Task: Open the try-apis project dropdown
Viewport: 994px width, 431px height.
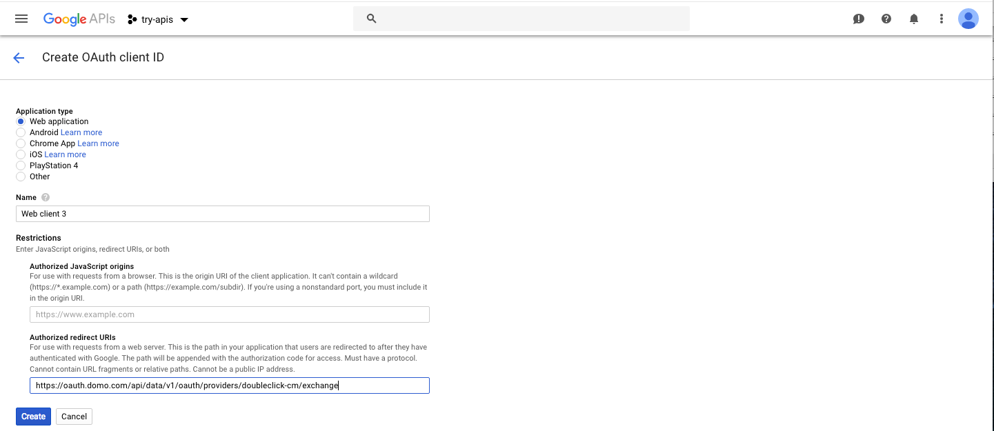Action: tap(157, 19)
